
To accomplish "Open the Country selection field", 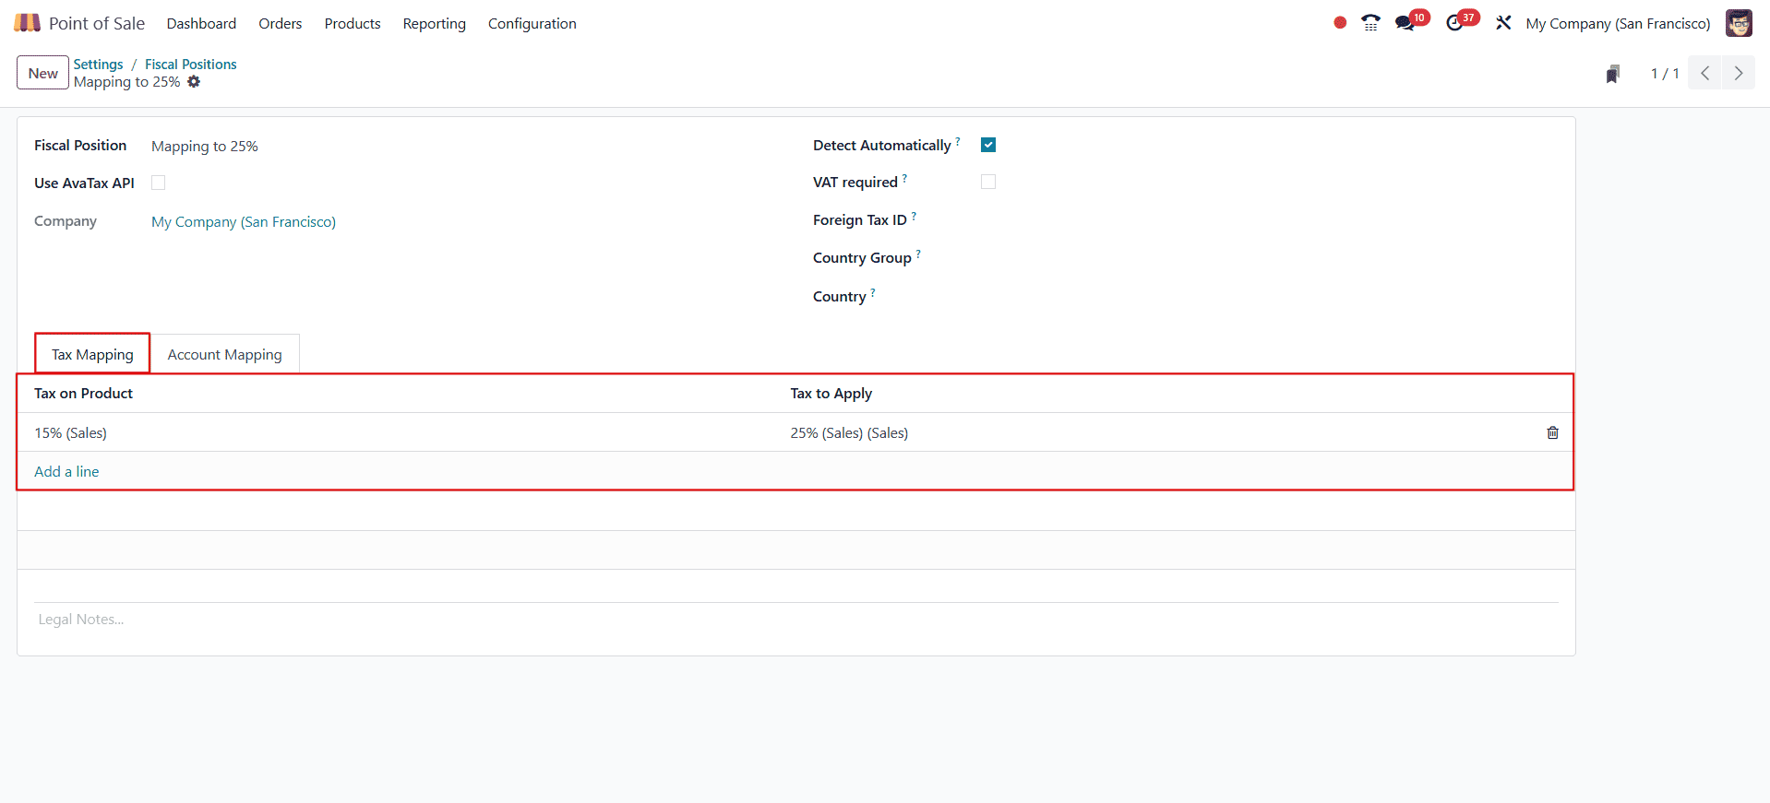I will coord(1269,297).
